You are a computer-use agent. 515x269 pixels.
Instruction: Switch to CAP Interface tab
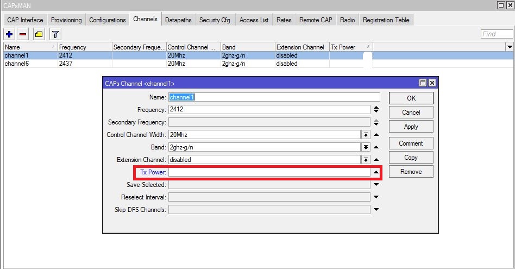25,20
